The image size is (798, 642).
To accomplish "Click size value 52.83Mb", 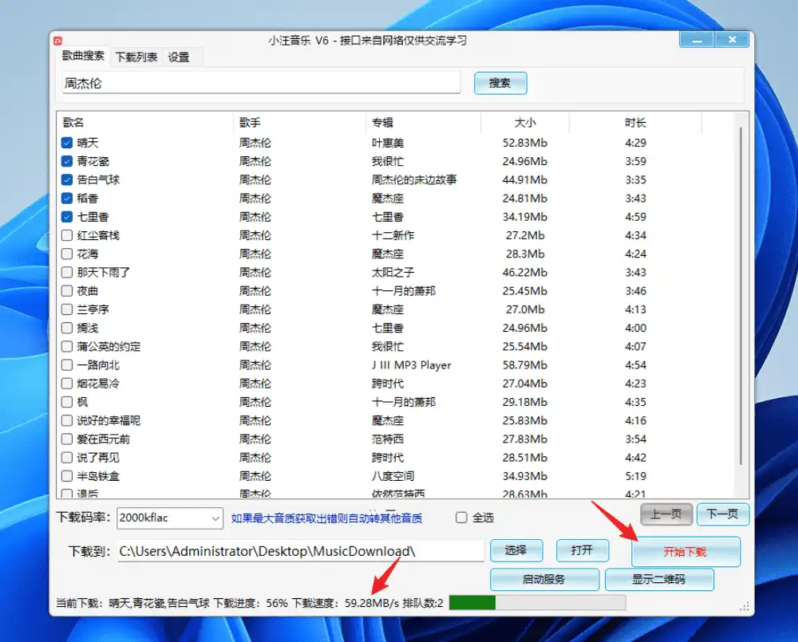I will click(525, 143).
